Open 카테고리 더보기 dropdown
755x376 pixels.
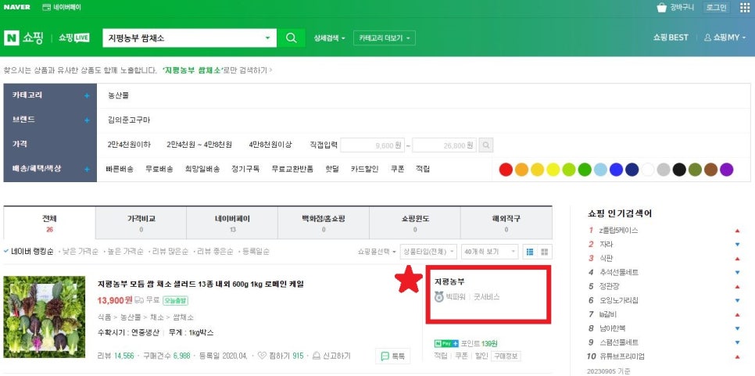click(385, 38)
